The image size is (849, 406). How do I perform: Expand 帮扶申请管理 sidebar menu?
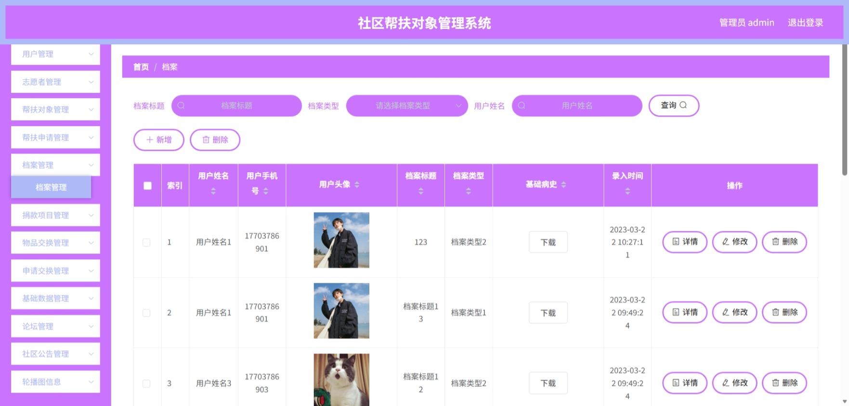tap(55, 137)
